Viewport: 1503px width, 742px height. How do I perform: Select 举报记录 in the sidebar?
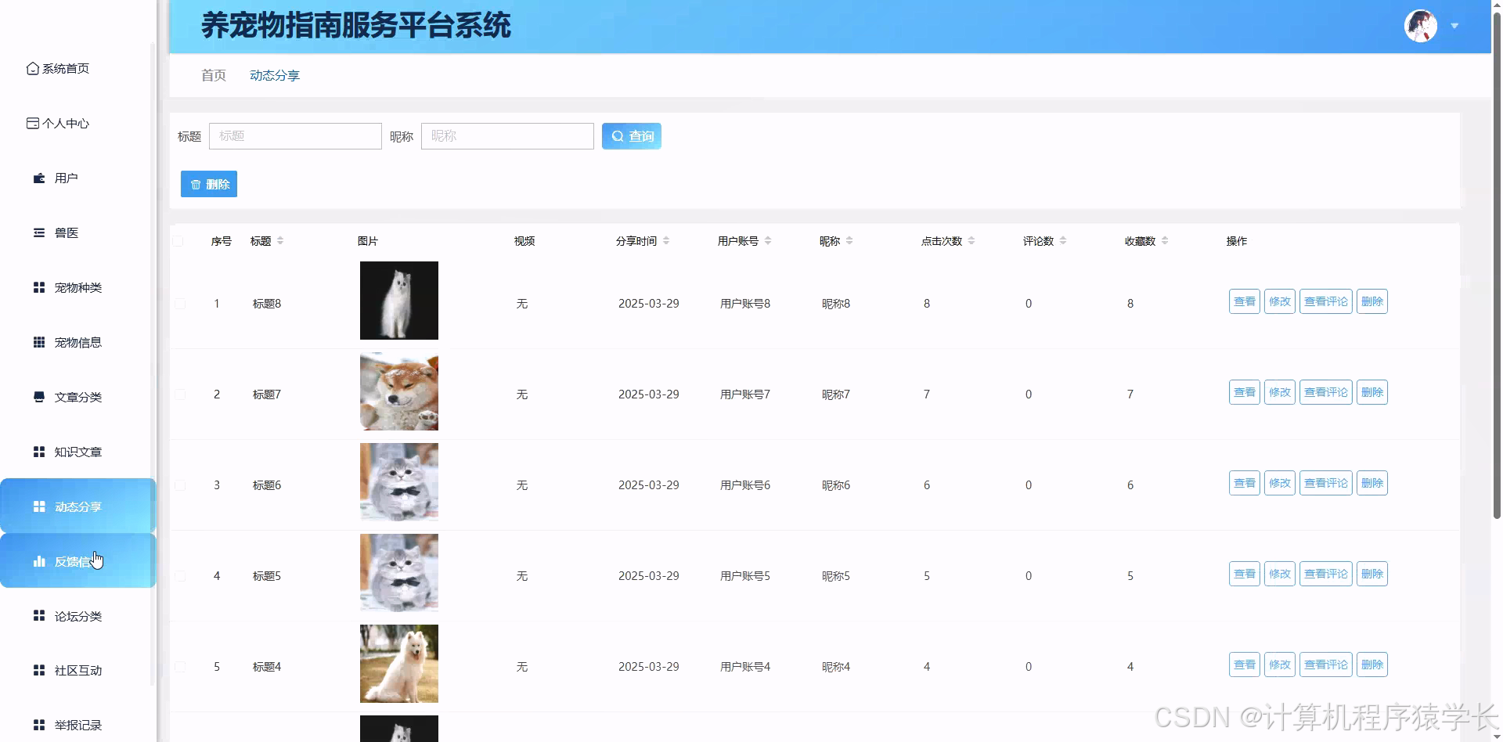tap(77, 725)
